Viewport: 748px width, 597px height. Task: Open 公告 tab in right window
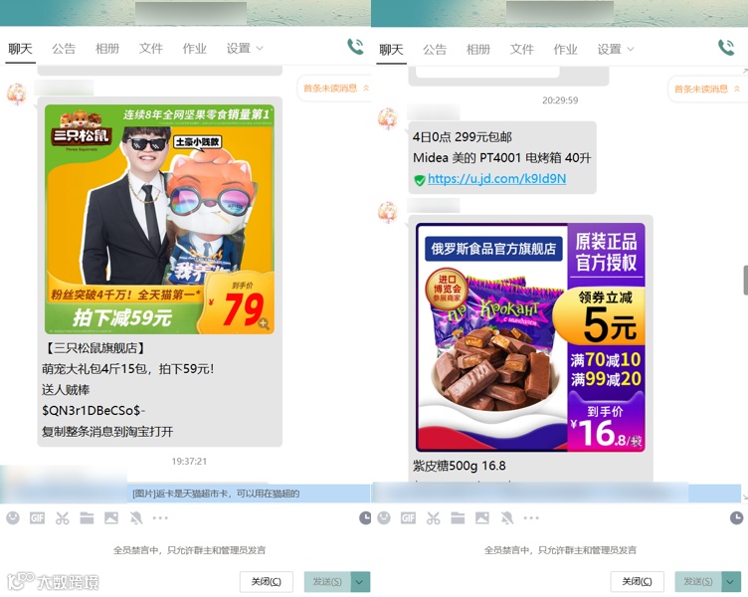[x=435, y=49]
